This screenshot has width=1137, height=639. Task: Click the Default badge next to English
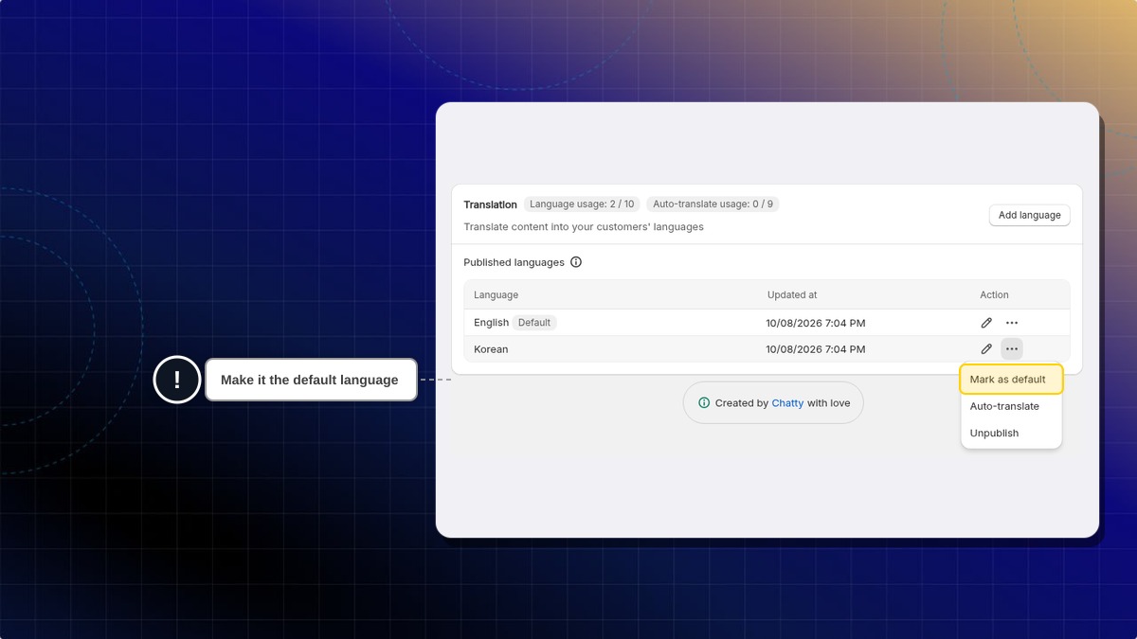point(534,323)
